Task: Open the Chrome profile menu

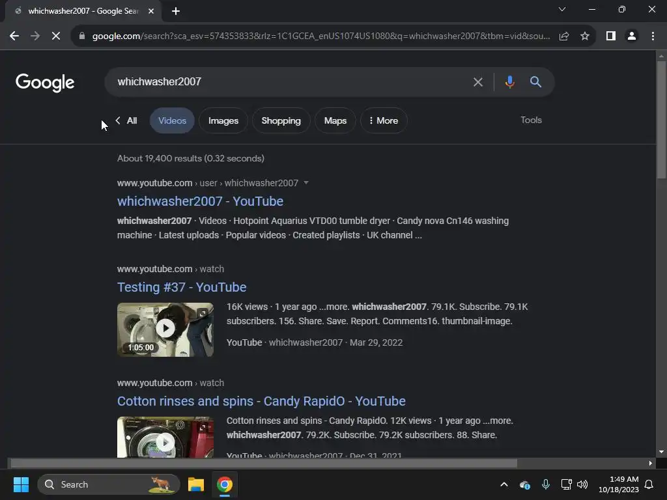Action: (x=632, y=36)
